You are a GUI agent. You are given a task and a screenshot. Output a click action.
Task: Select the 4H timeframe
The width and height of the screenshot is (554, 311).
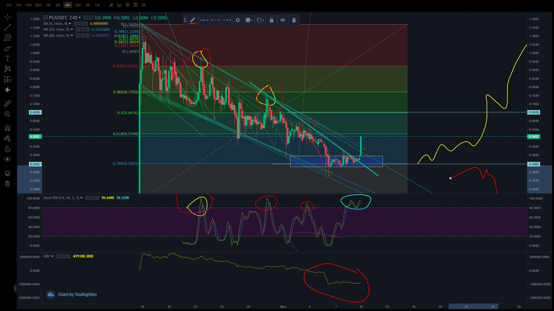pos(68,5)
